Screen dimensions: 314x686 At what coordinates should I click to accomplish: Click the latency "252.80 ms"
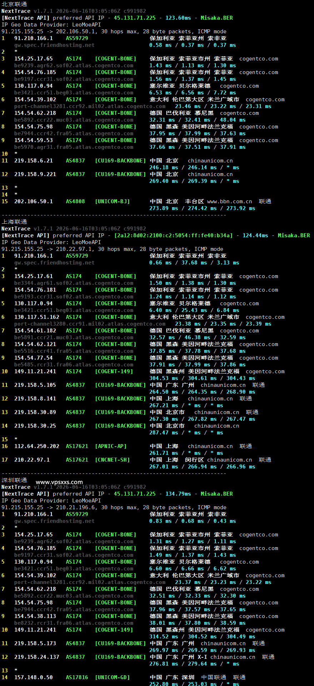click(164, 683)
